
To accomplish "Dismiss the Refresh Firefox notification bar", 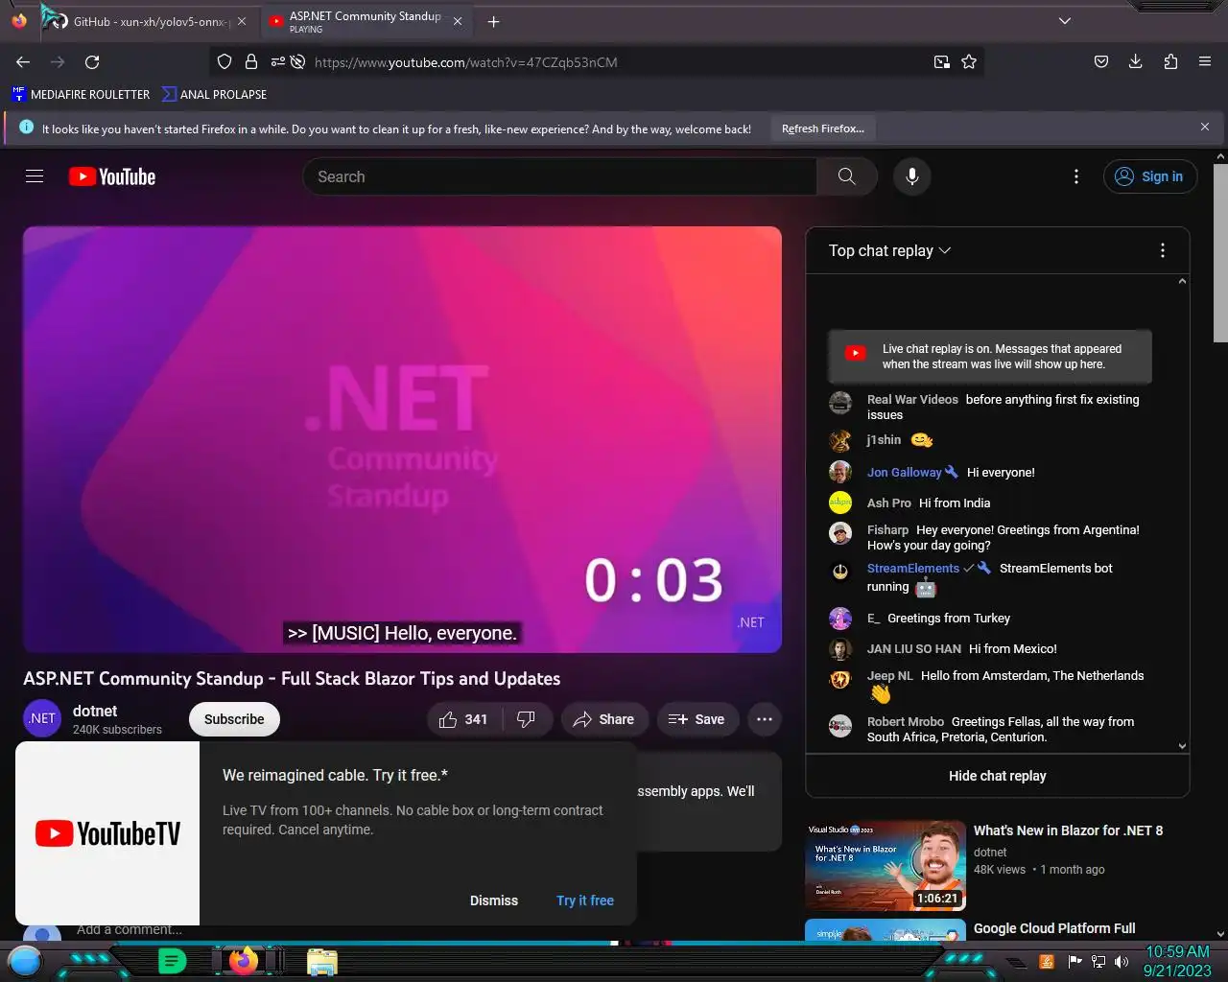I will pos(1205,127).
